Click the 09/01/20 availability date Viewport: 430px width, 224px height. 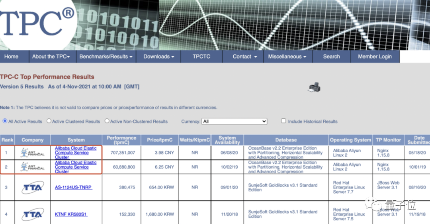point(229,187)
